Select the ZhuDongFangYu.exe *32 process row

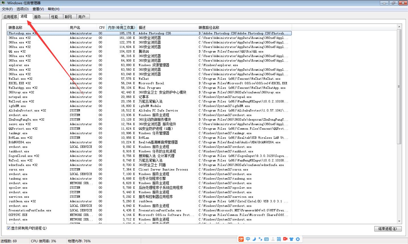click(x=149, y=119)
